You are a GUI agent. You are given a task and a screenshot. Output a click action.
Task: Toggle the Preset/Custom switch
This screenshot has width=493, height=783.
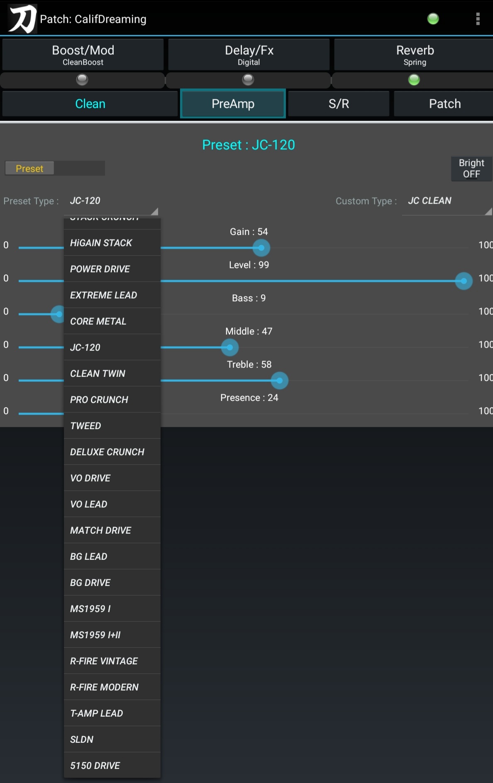tap(55, 168)
